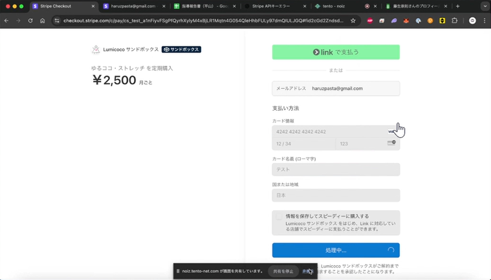Open Chrome's three-dot menu
The width and height of the screenshot is (491, 280).
click(485, 21)
